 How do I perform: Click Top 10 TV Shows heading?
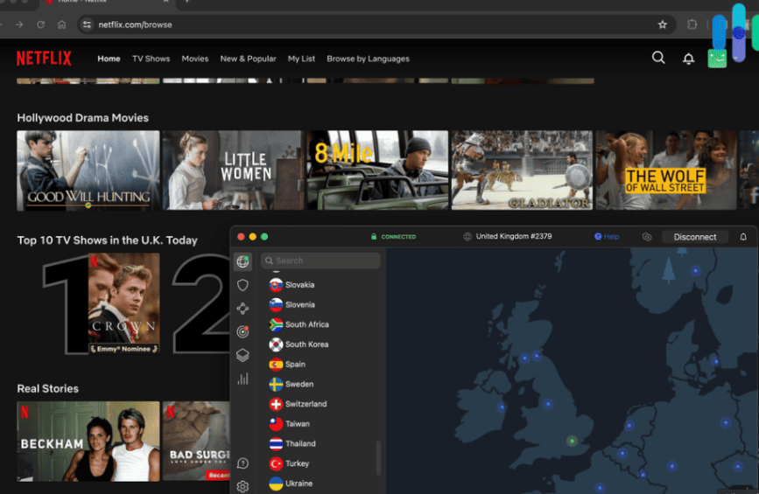107,240
